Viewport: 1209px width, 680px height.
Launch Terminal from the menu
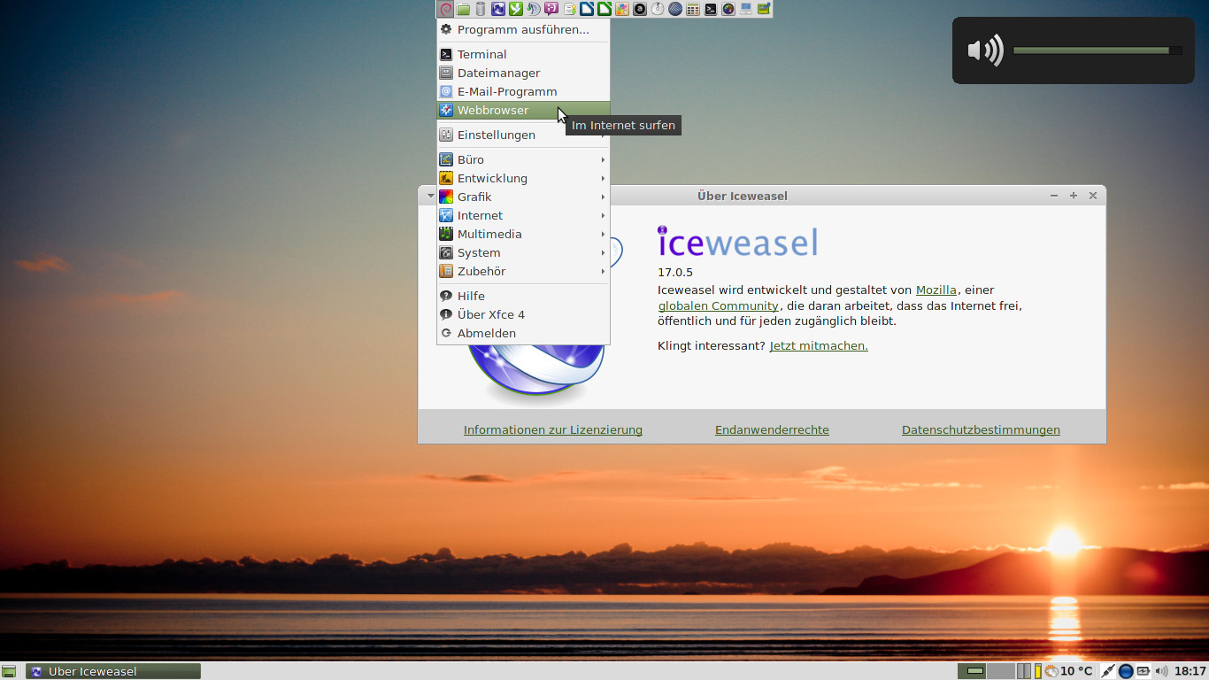pyautogui.click(x=523, y=54)
